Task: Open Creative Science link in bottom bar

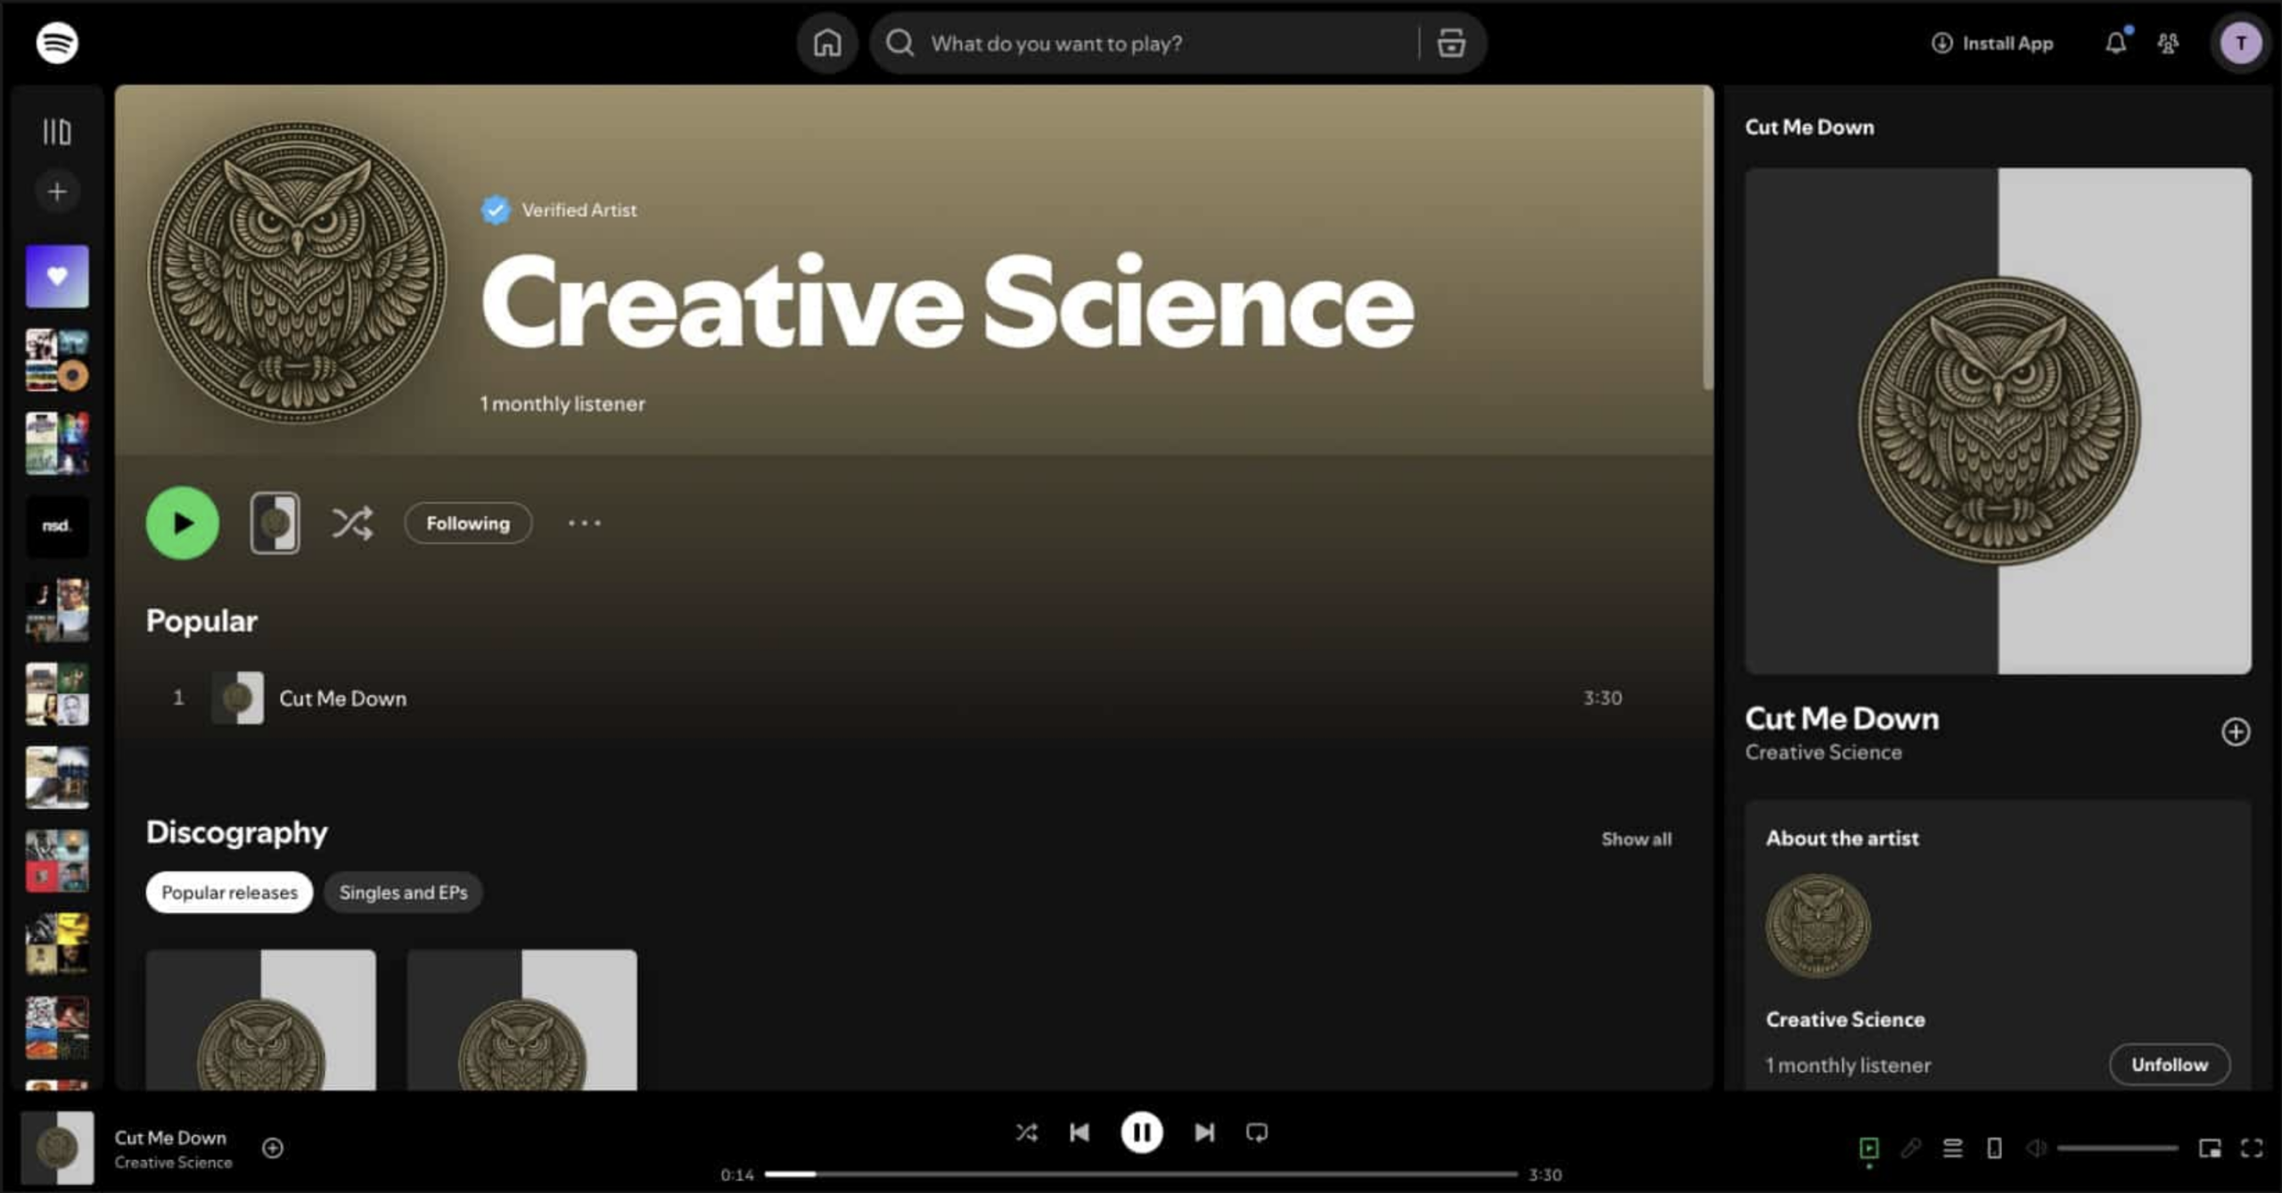Action: click(x=173, y=1163)
